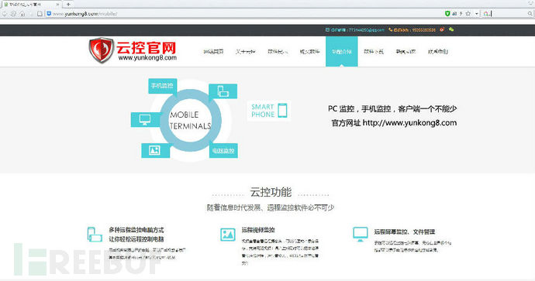
Task: Expand the dropdown arrow beside the star
Action: [476, 14]
